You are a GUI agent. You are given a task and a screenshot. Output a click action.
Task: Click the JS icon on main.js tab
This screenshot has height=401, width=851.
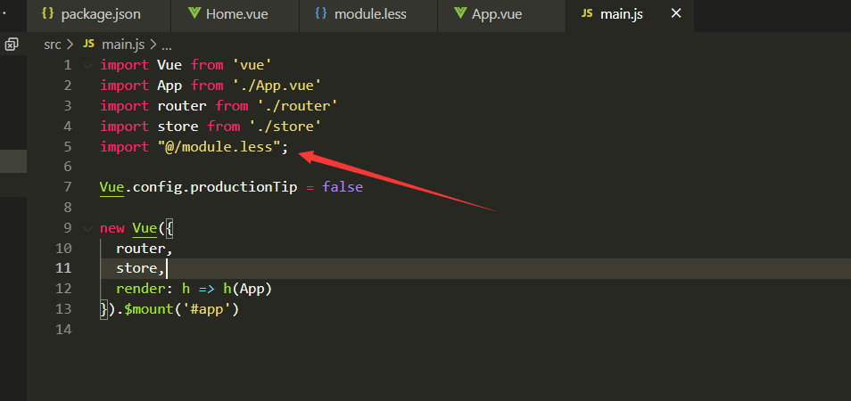tap(587, 14)
